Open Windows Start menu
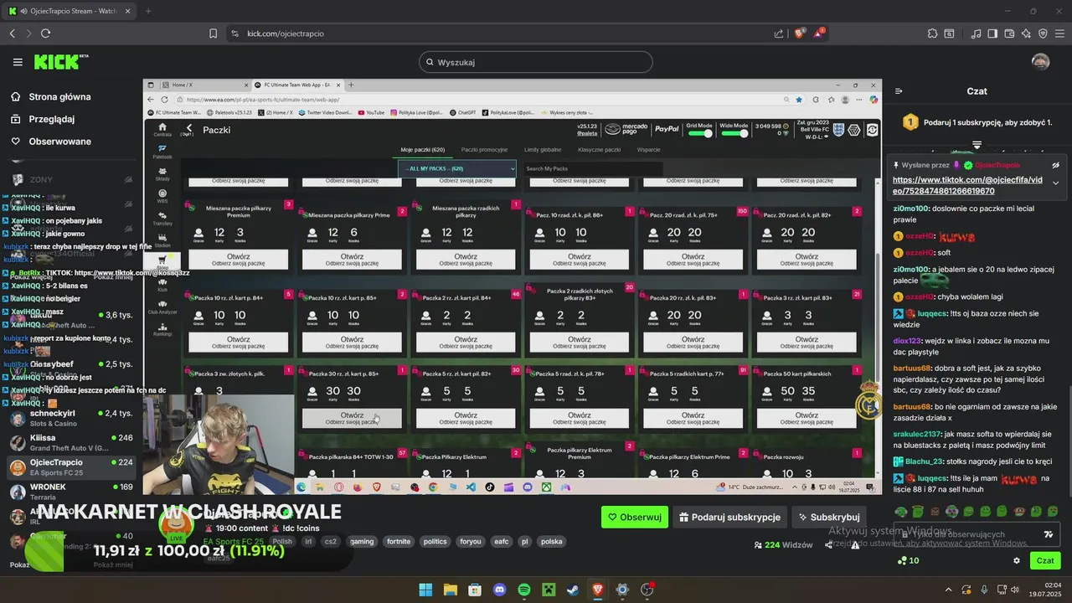Screen dimensions: 1072x603 point(425,590)
